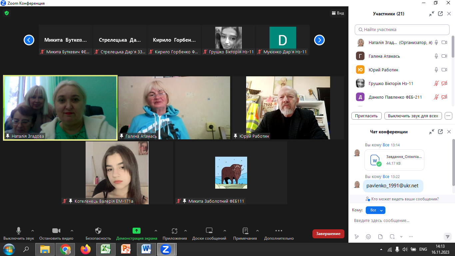Toggle microphone for Галина Атамась in participants
The height and width of the screenshot is (256, 455).
(436, 56)
